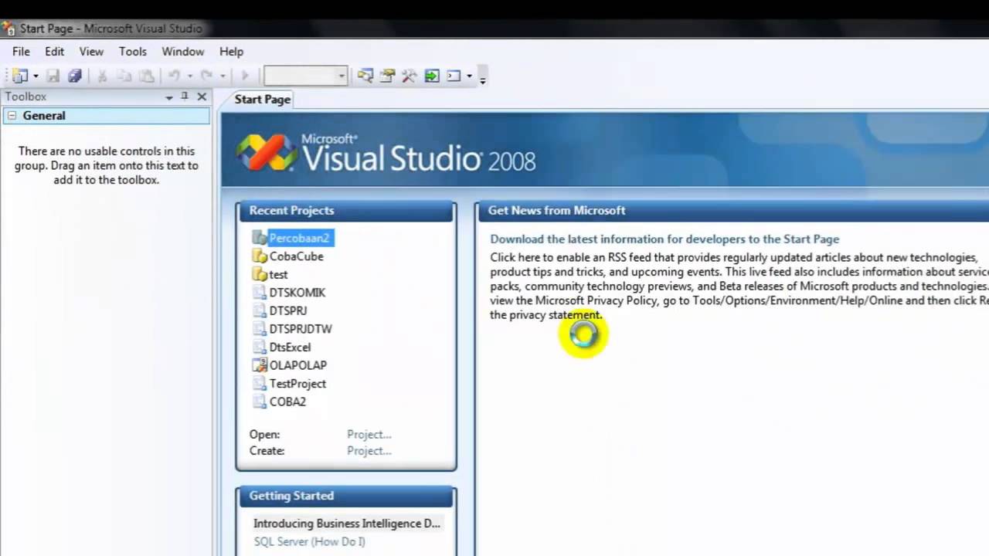Click the Create Project... link
This screenshot has height=556, width=989.
369,451
